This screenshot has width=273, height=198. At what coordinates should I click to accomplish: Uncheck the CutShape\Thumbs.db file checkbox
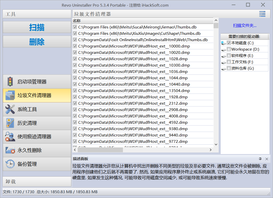[x=75, y=33]
